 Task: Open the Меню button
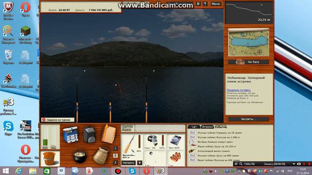coord(215,4)
